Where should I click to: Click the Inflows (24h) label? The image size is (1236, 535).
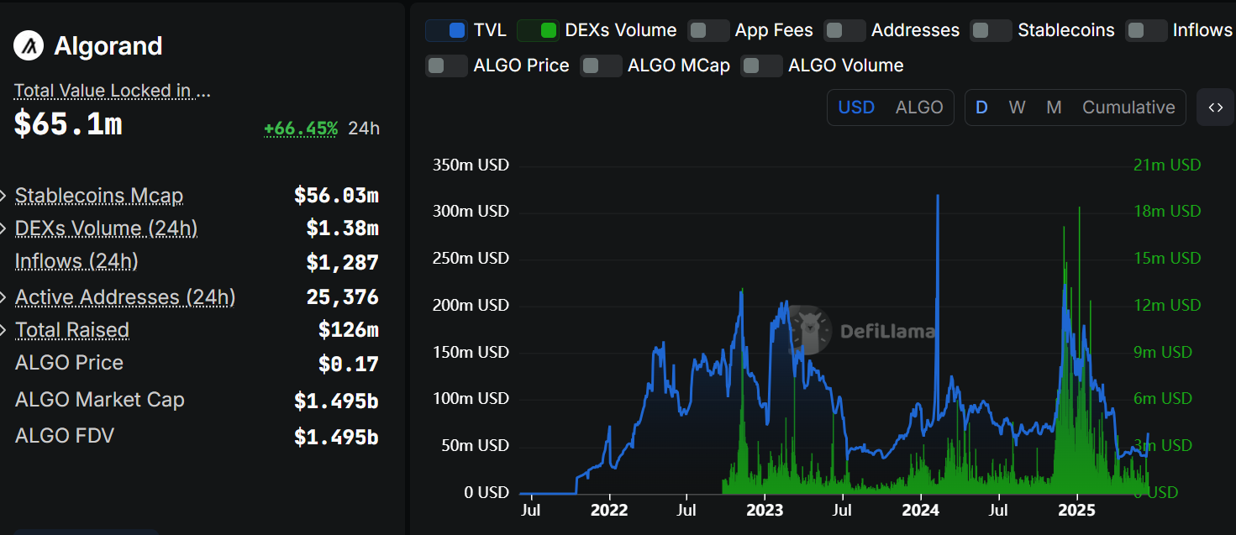(76, 262)
